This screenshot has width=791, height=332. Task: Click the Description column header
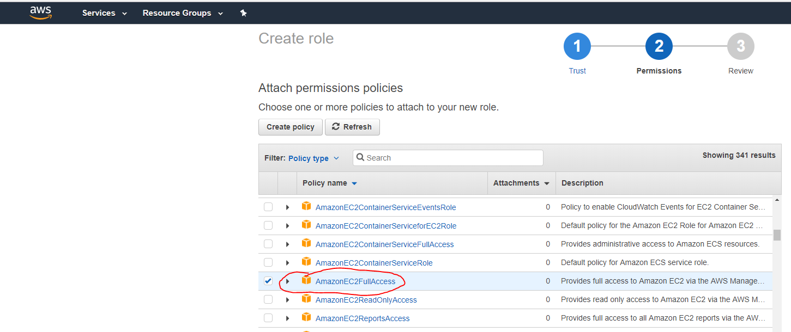tap(582, 183)
